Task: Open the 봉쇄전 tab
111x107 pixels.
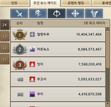Action: (101, 3)
